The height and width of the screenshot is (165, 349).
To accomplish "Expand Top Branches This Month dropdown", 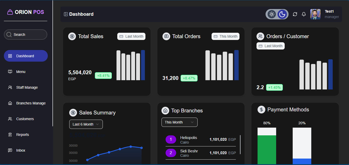I will pos(180,122).
